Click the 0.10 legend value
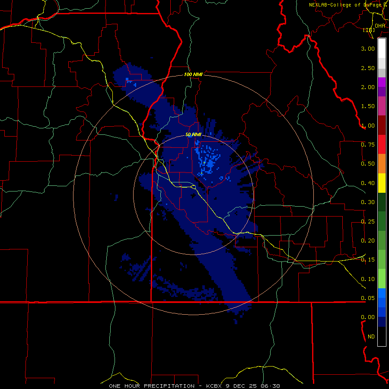The width and height of the screenshot is (389, 389). 368,279
